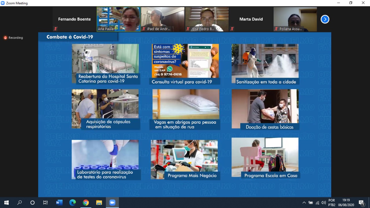Launch Microsoft Edge from the taskbar
This screenshot has height=208, width=370.
(x=73, y=203)
